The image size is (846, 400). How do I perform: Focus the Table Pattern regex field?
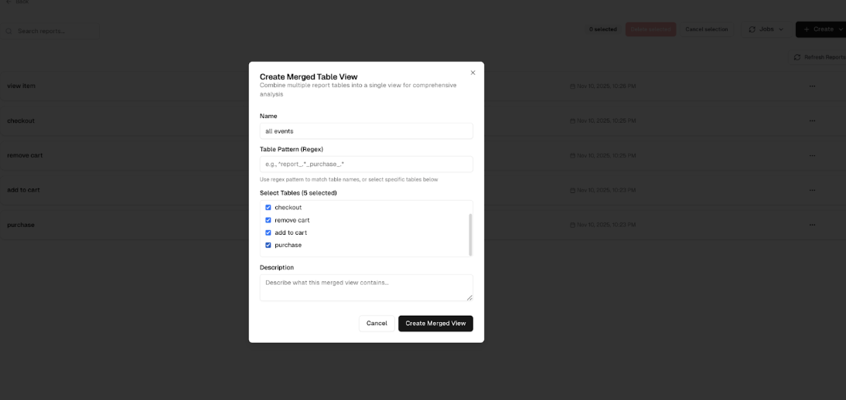point(366,164)
